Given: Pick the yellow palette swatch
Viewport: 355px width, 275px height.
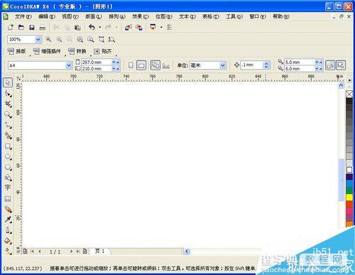Looking at the screenshot, I should point(349,197).
